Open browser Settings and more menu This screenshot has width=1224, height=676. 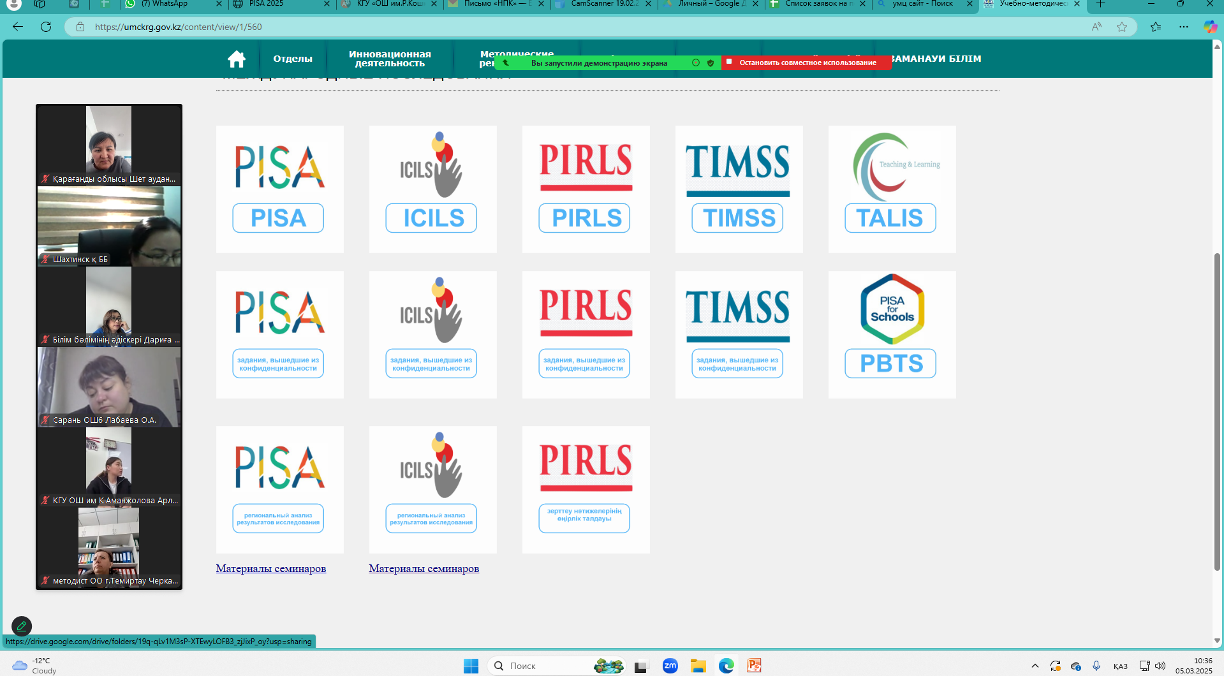pos(1184,27)
